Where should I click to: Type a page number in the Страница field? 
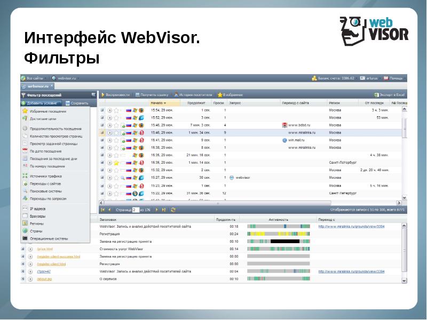135,210
